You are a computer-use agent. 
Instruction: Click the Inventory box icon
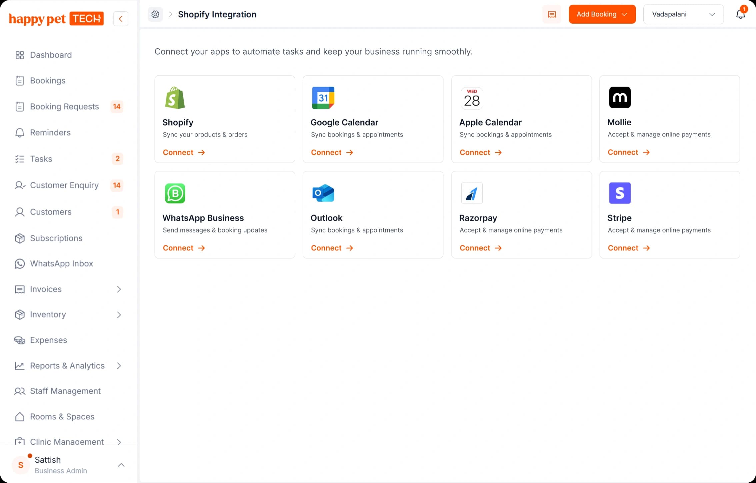[20, 315]
